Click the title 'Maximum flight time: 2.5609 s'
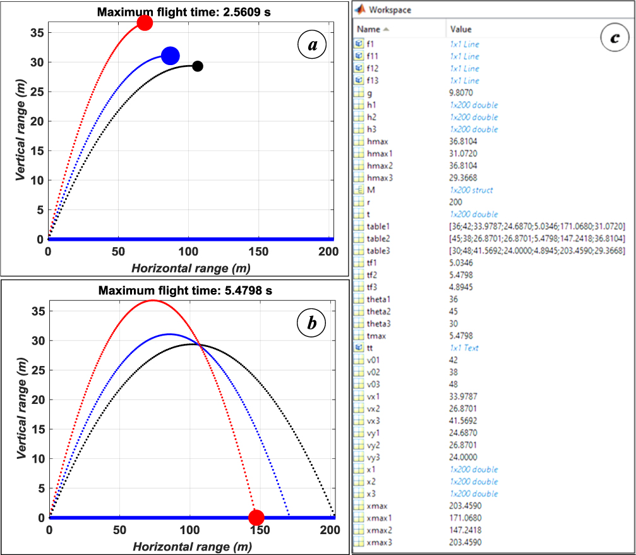This screenshot has width=636, height=555. 184,12
